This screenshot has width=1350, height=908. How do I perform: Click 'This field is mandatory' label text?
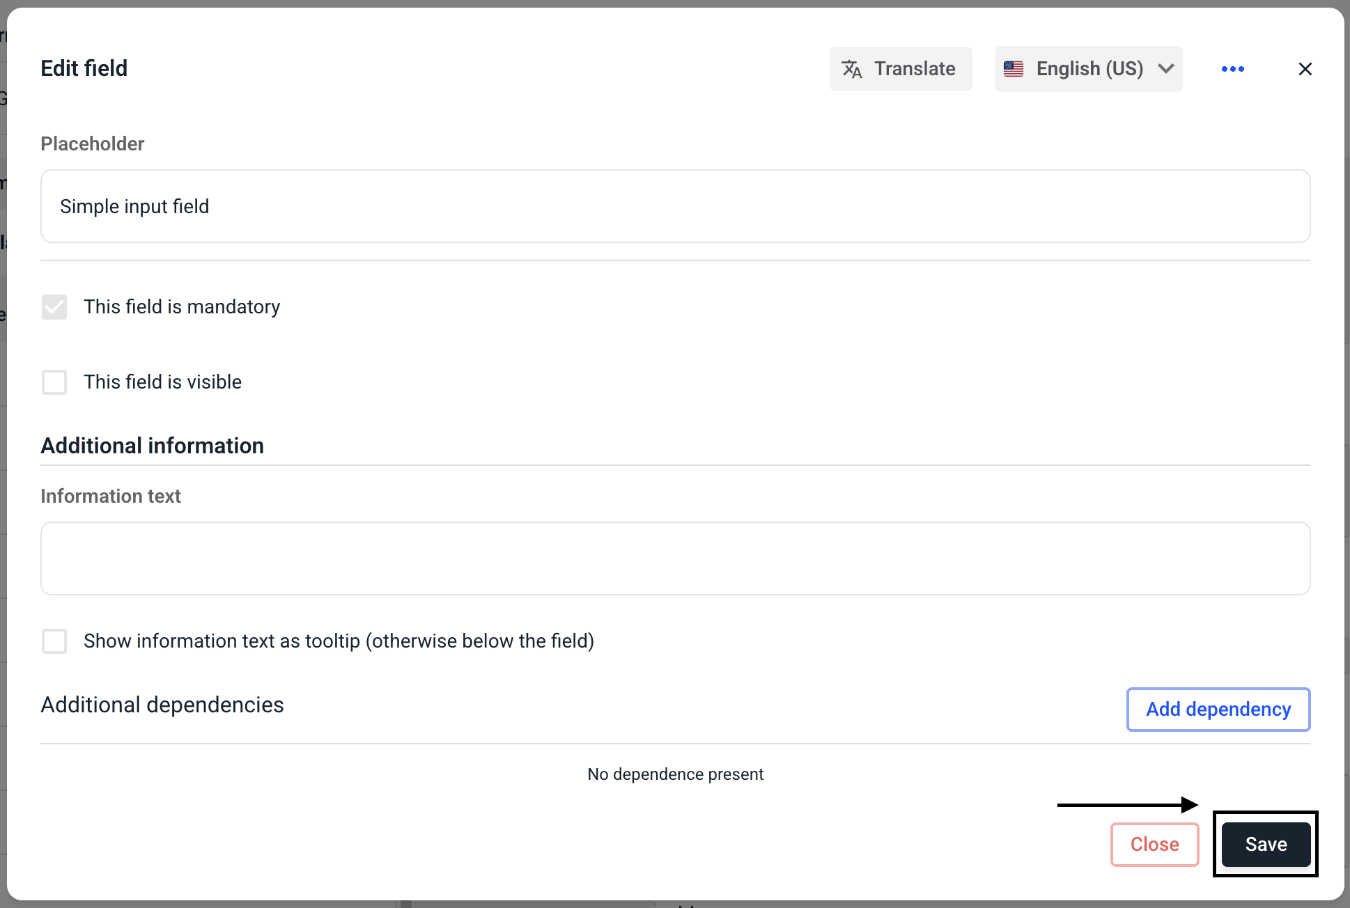coord(182,307)
